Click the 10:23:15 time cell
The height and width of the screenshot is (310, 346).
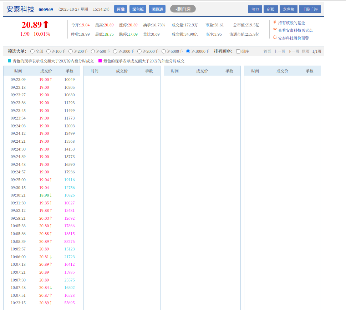coord(18,303)
